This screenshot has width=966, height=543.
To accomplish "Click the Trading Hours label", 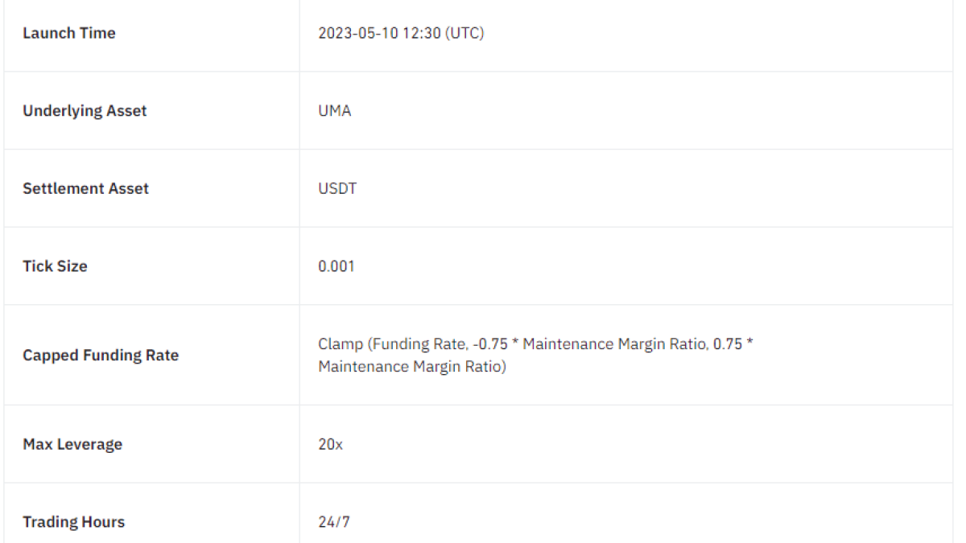I will [x=74, y=522].
